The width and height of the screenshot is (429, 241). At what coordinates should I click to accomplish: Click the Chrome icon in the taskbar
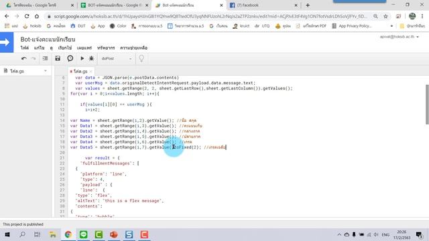pyautogui.click(x=68, y=234)
